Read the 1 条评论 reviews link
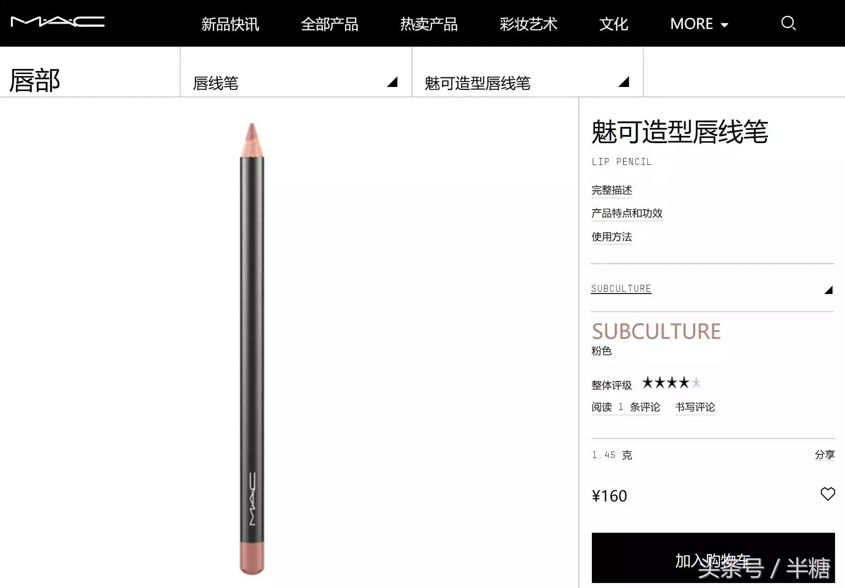 pos(626,407)
